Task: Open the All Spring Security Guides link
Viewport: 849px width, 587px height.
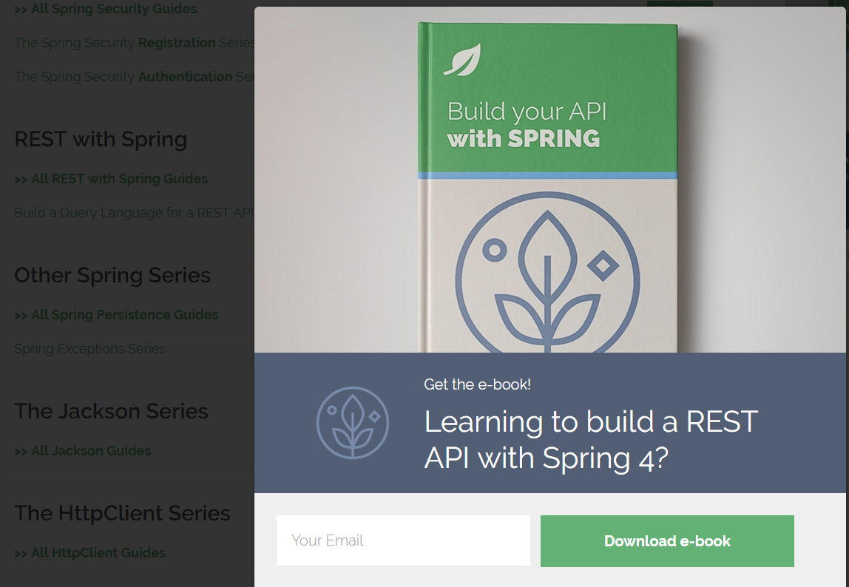Action: 106,9
